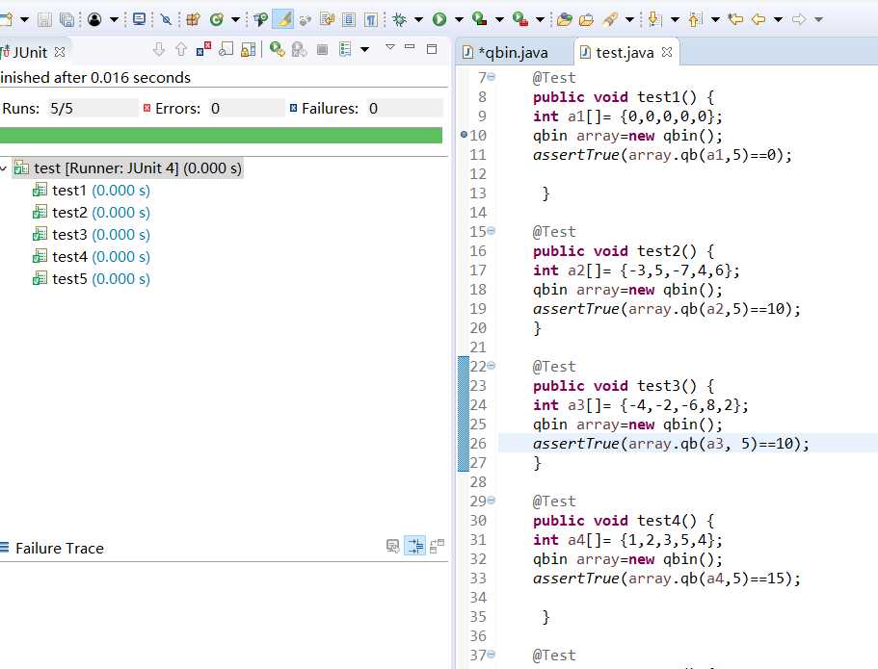This screenshot has width=878, height=669.
Task: Click the green Run button
Action: tap(439, 19)
